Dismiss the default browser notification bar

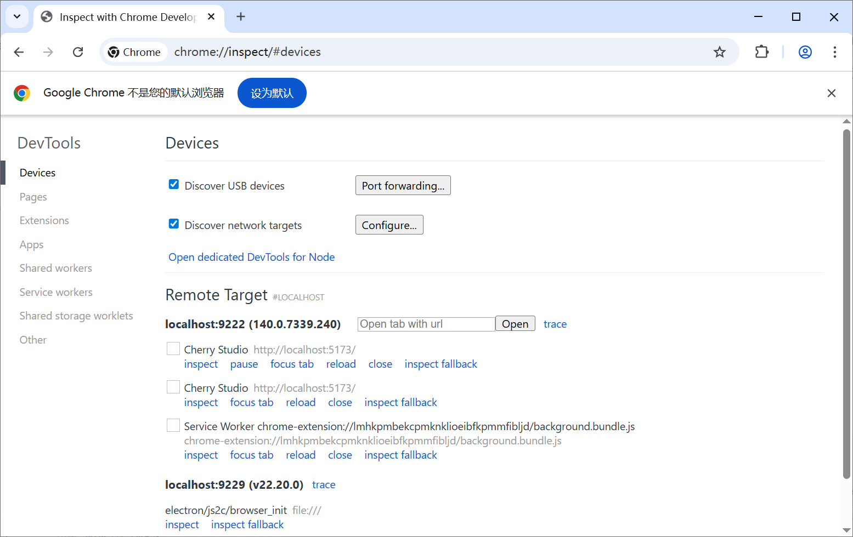(x=831, y=93)
